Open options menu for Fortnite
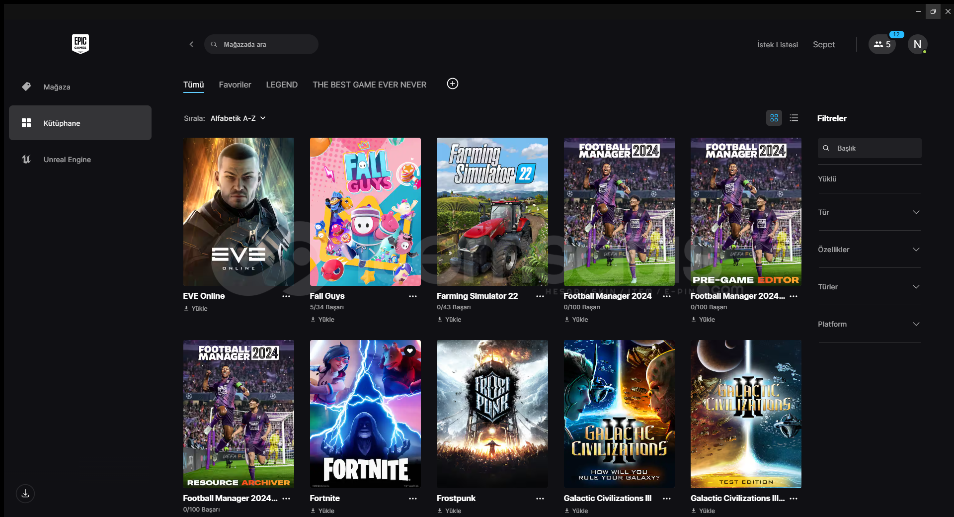Viewport: 954px width, 517px height. [x=413, y=499]
